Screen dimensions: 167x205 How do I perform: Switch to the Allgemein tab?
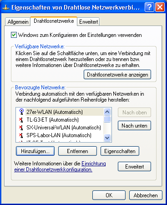[18, 22]
